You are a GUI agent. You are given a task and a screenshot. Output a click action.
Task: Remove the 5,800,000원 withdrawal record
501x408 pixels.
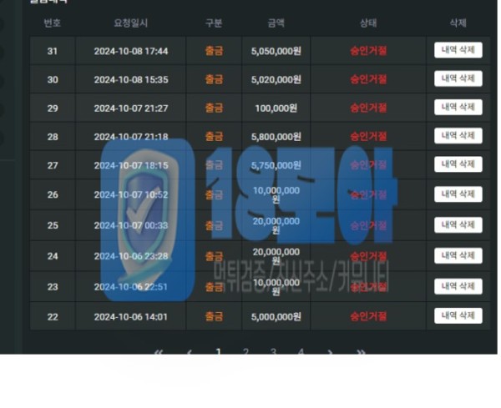point(458,136)
